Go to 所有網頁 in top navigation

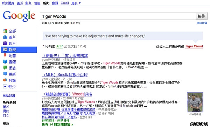pos(8,3)
